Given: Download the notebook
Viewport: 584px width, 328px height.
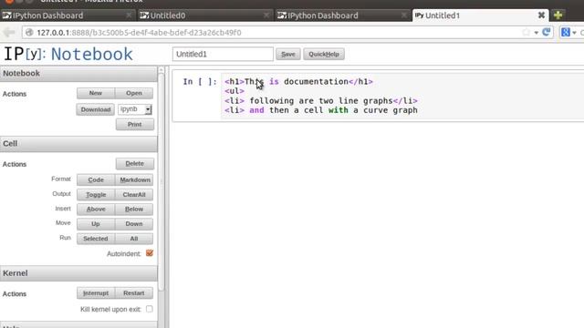Looking at the screenshot, I should click(96, 109).
